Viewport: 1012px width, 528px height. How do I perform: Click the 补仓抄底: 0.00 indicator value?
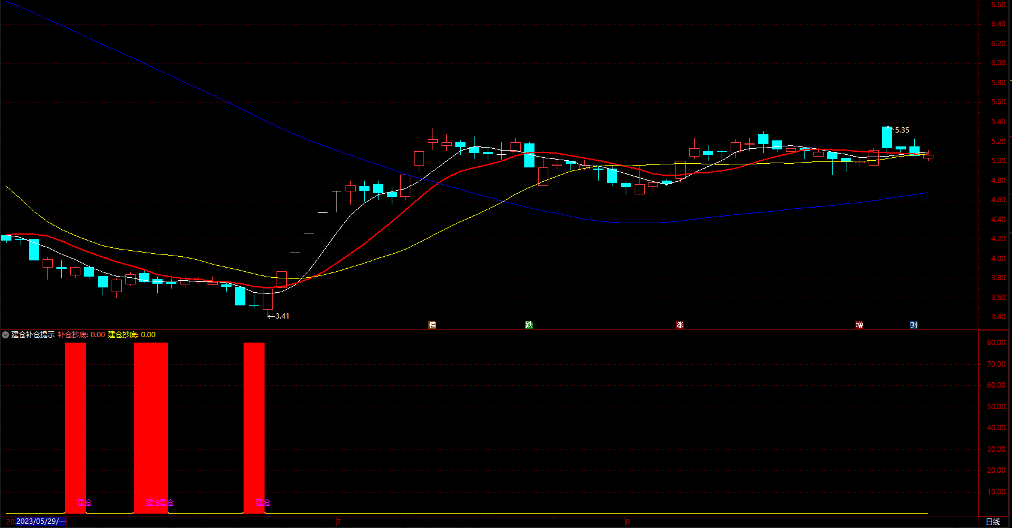[82, 335]
